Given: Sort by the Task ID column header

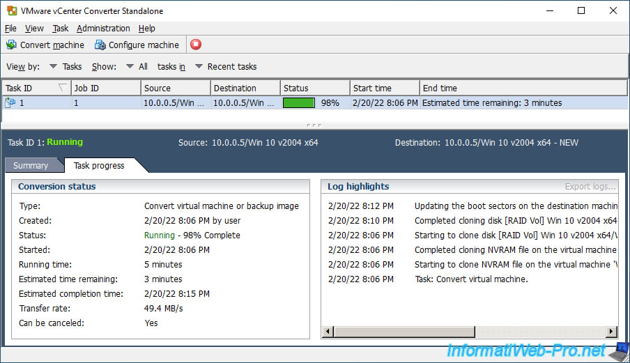Looking at the screenshot, I should 36,88.
